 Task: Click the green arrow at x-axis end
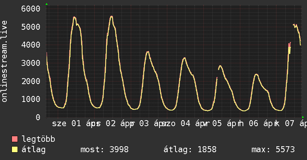[x=303, y=117]
